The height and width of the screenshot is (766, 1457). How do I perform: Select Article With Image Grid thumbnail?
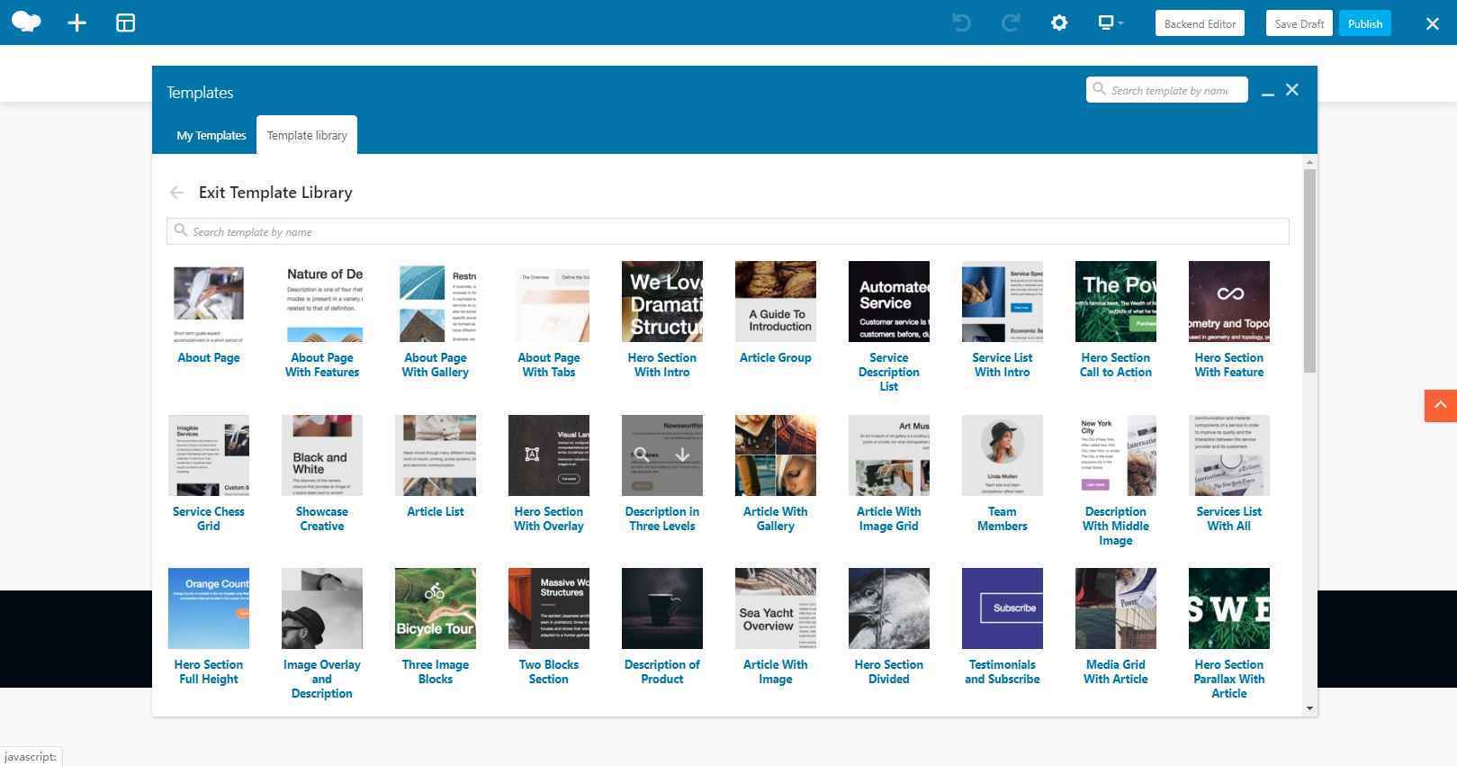click(x=889, y=455)
